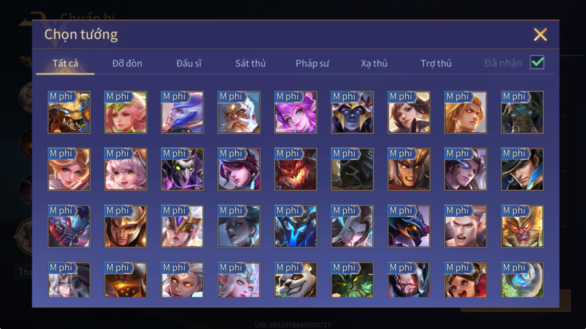Filter heroes by Pháp sư
This screenshot has width=586, height=329.
[312, 63]
